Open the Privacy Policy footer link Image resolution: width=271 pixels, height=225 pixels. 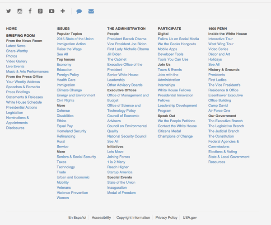pos(166,217)
